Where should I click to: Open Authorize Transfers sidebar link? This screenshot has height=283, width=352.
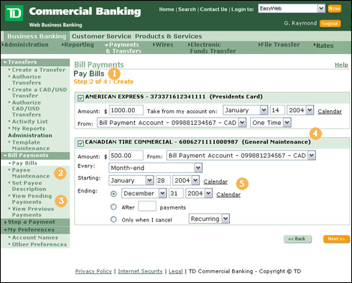(26, 79)
